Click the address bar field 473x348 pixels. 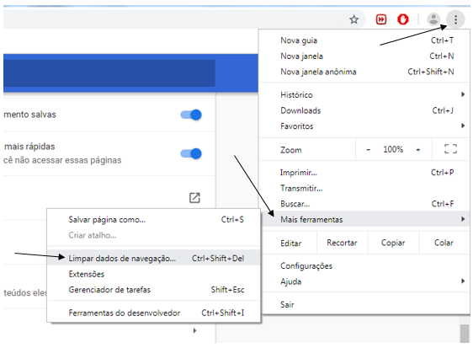[x=184, y=19]
